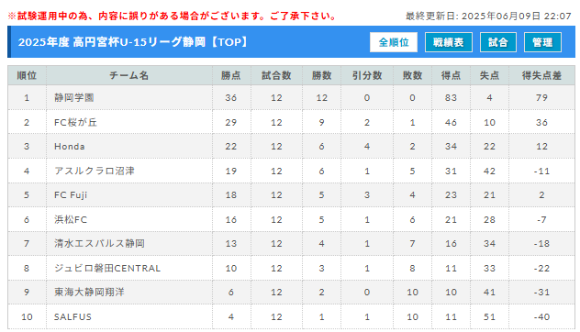The height and width of the screenshot is (332, 580).
Task: Select the SALFUS team row
Action: click(291, 316)
